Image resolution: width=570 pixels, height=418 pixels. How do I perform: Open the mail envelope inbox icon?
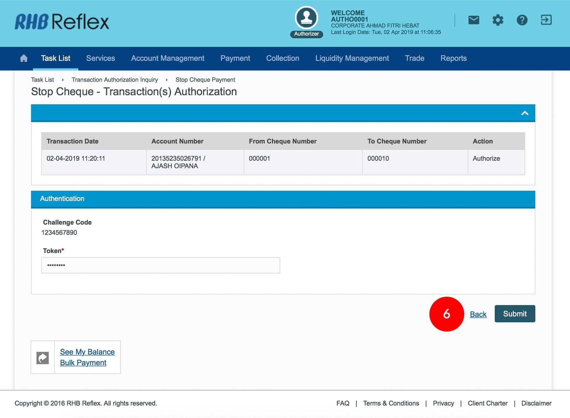tap(473, 20)
